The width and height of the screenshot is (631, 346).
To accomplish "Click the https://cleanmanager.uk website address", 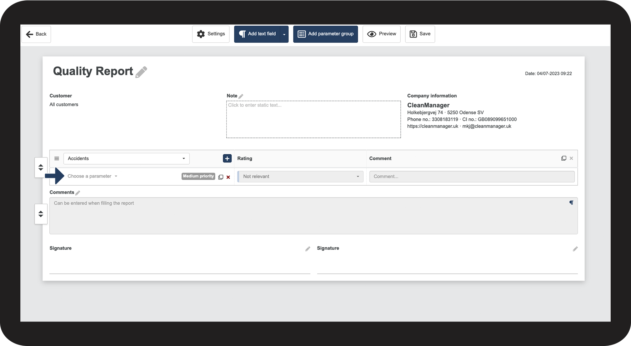I will point(432,126).
